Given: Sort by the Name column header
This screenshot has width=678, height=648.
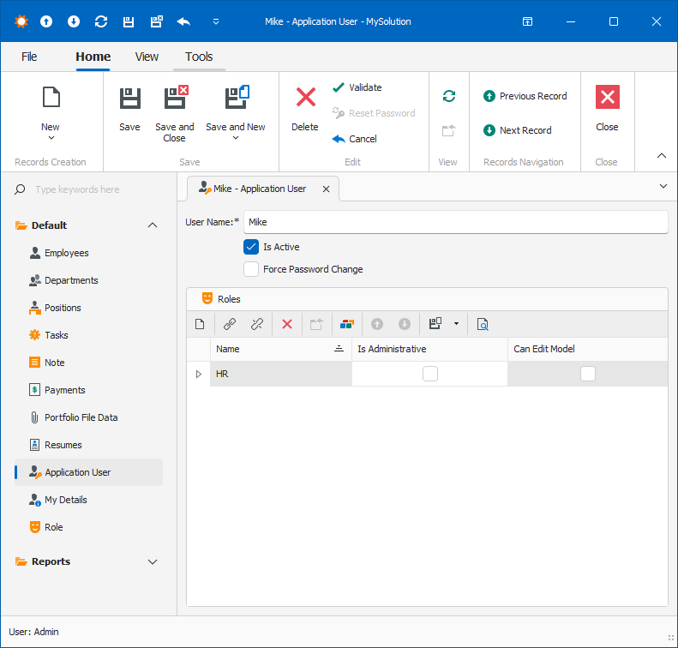Looking at the screenshot, I should 281,349.
